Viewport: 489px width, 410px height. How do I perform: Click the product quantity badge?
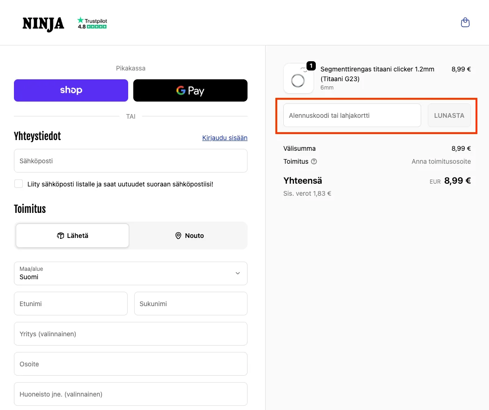coord(311,66)
